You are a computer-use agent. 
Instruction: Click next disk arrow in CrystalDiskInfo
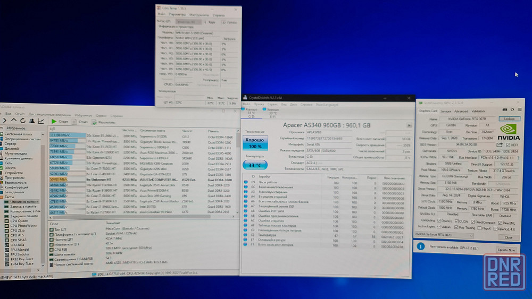point(409,125)
